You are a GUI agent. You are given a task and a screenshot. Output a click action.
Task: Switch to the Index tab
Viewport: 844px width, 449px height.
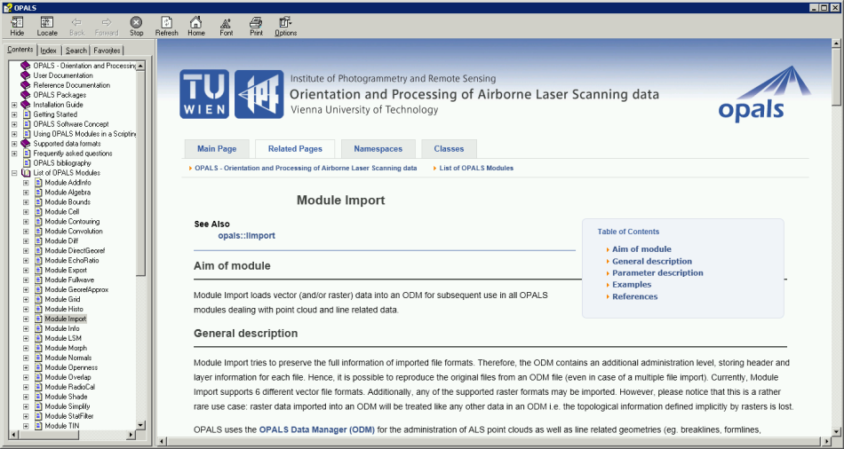pos(48,51)
